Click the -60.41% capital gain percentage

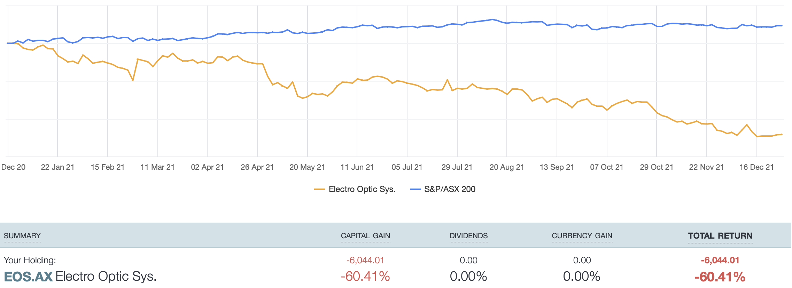365,277
